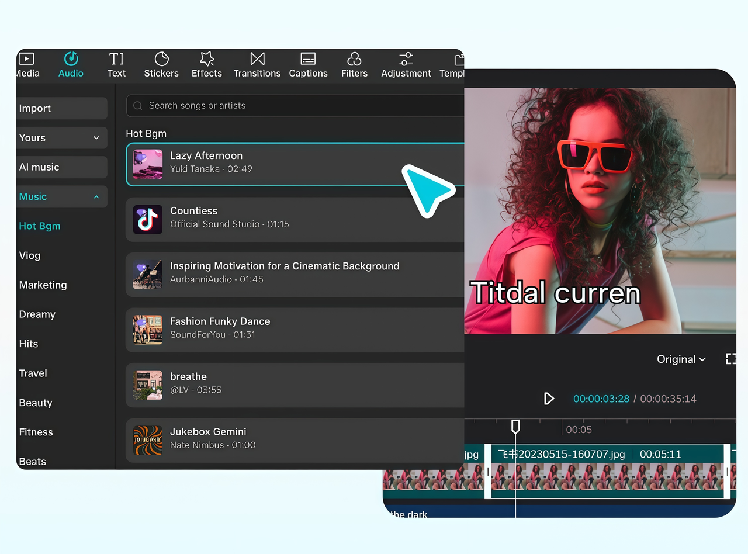This screenshot has width=748, height=554.
Task: Collapse the Music category
Action: point(62,196)
